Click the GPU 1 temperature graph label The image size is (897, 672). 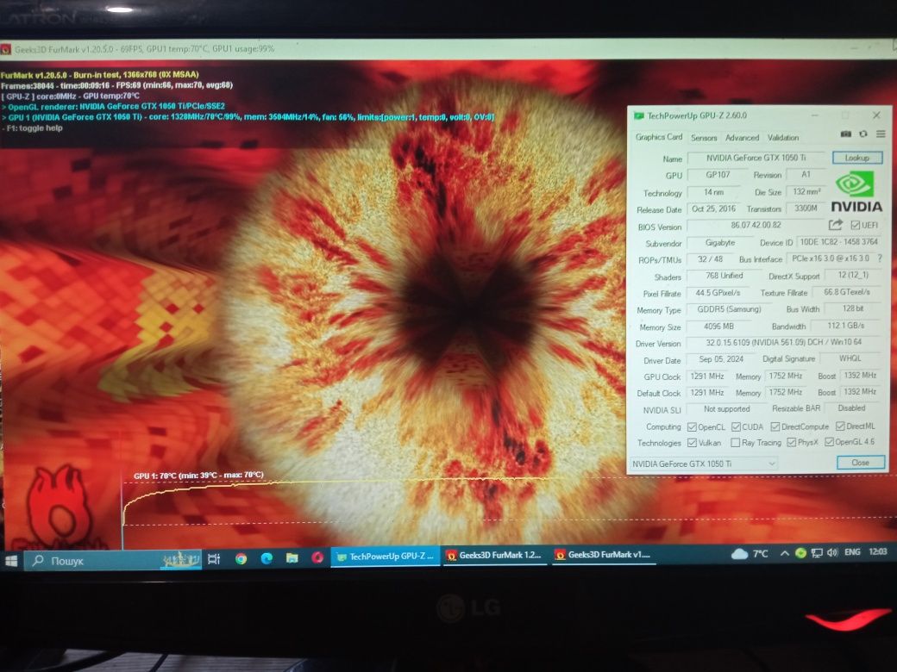tap(198, 476)
